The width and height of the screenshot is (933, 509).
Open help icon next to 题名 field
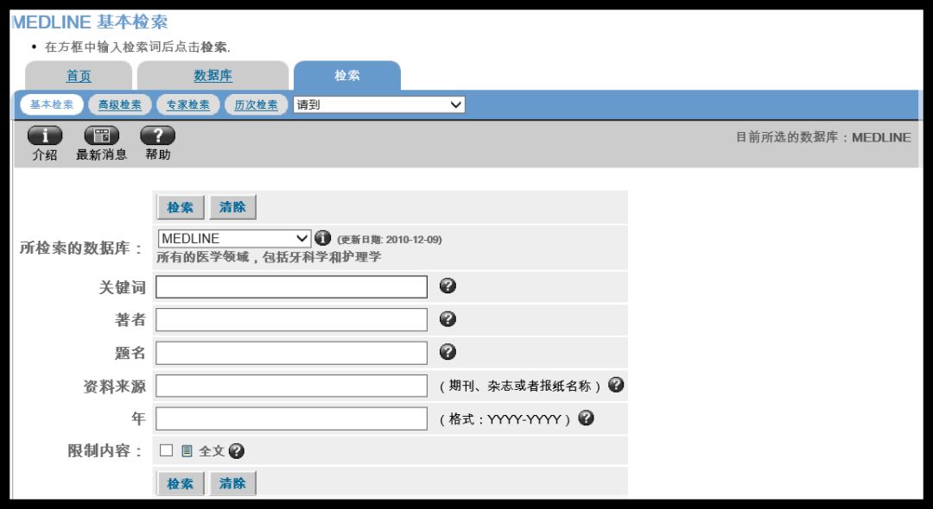(447, 351)
